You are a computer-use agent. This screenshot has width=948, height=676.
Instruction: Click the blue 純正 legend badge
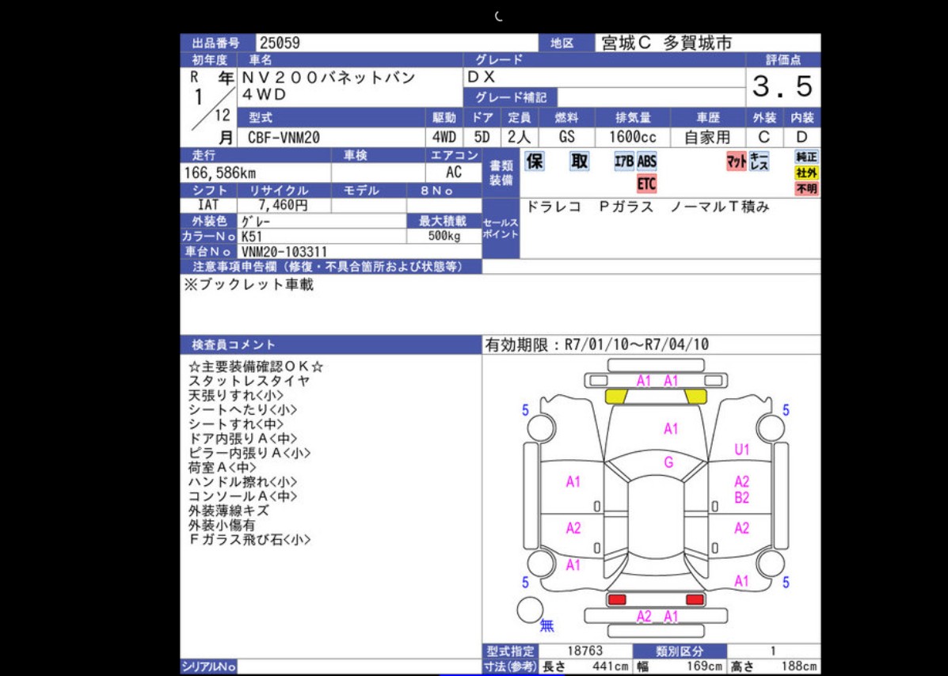pyautogui.click(x=806, y=157)
